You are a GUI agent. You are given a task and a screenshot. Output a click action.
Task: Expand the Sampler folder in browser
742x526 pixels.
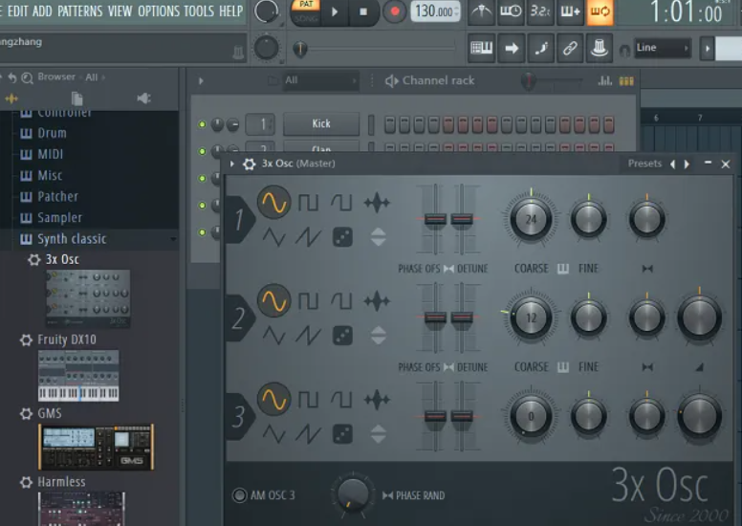[59, 218]
